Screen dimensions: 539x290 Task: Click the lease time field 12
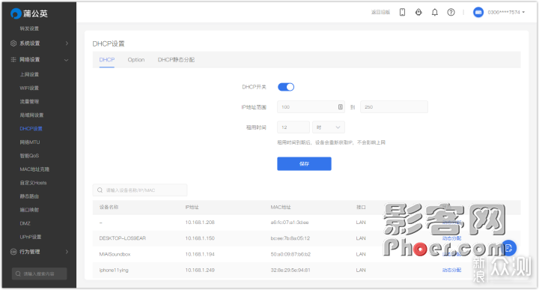tap(293, 127)
